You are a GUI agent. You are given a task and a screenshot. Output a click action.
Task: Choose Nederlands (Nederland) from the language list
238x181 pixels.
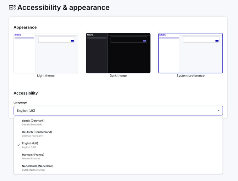(x=118, y=168)
